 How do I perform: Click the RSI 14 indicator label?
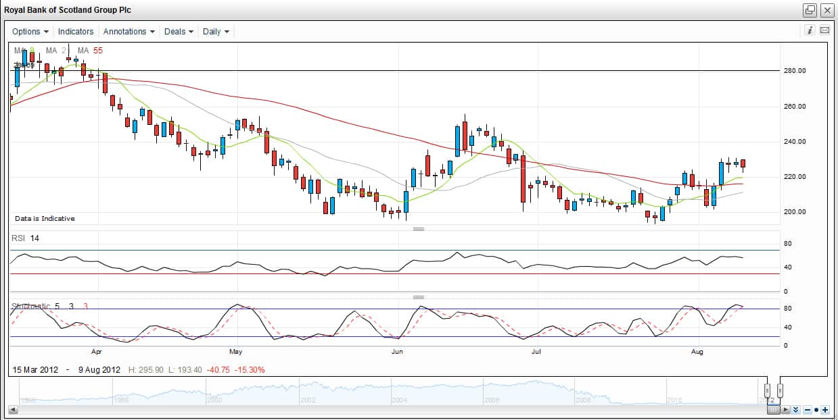click(x=25, y=238)
